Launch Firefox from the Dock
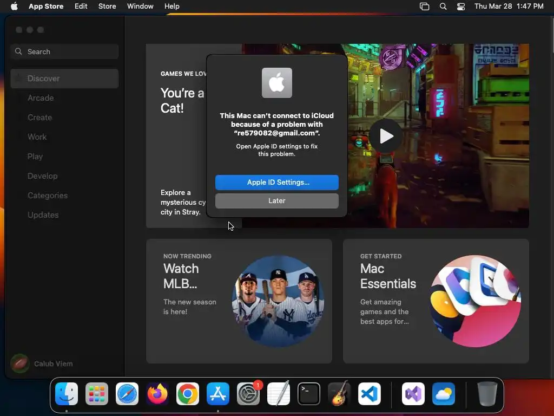554x416 pixels. [157, 394]
